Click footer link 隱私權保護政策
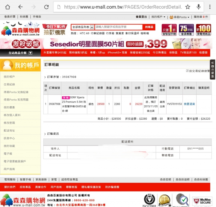 pos(91,187)
